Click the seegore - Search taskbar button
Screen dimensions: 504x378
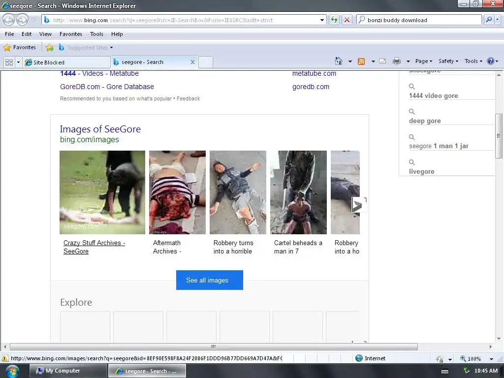[x=147, y=371]
